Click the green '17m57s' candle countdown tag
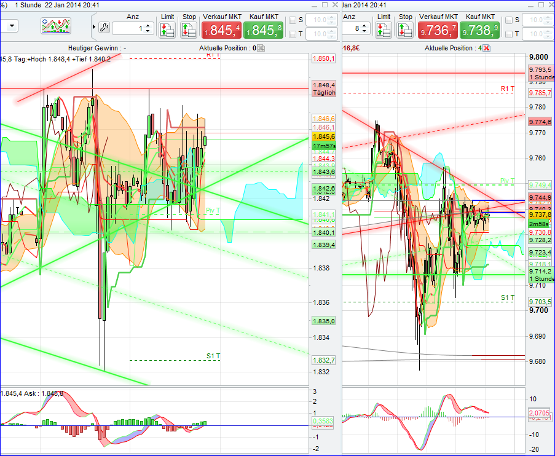555x456 pixels. tap(324, 146)
